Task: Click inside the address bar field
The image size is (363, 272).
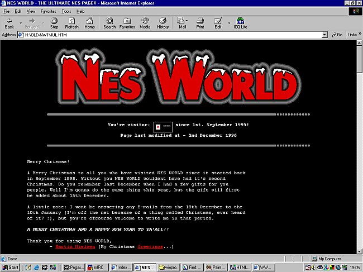Action: (168, 35)
